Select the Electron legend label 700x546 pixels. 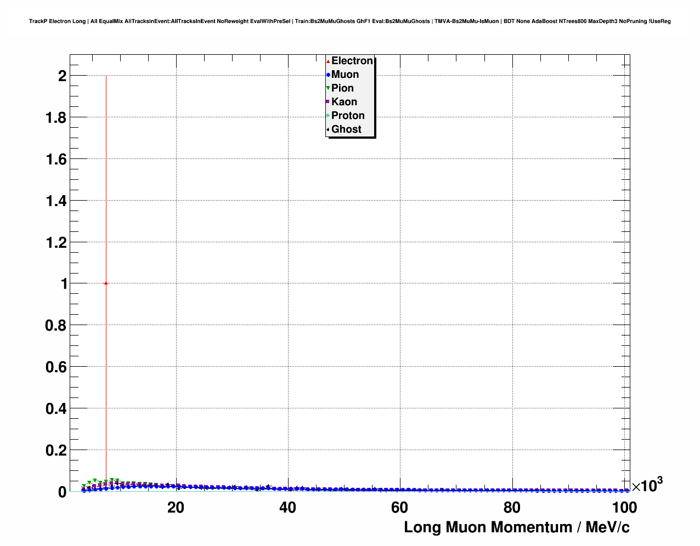coord(352,61)
